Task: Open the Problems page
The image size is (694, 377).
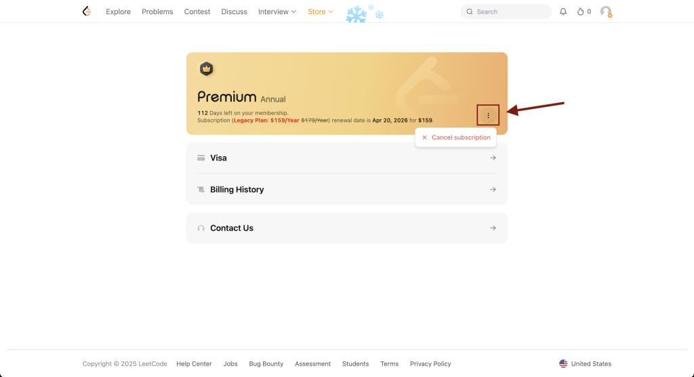Action: (x=157, y=12)
